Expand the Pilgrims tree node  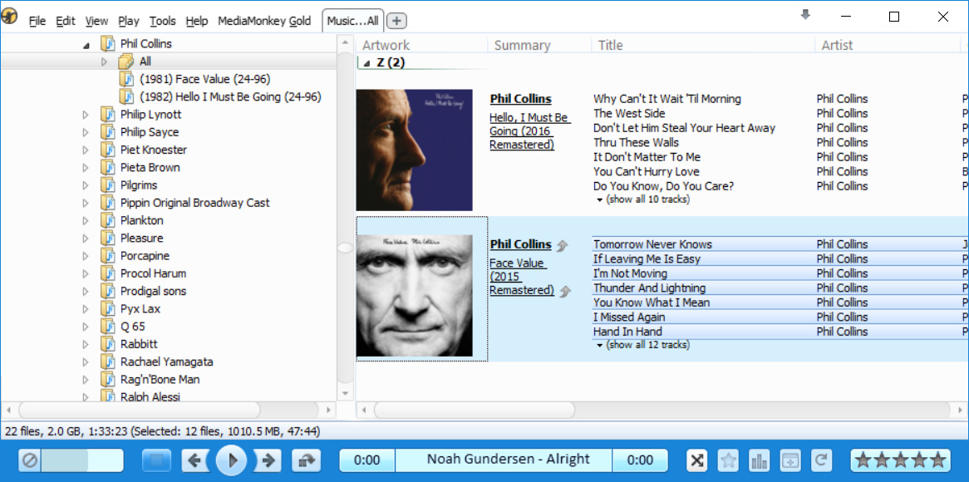pos(86,185)
